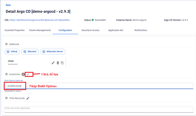Screen dimensions: 196x116
Task: Add a Bitbucket Server webhook
Action: [x=53, y=52]
